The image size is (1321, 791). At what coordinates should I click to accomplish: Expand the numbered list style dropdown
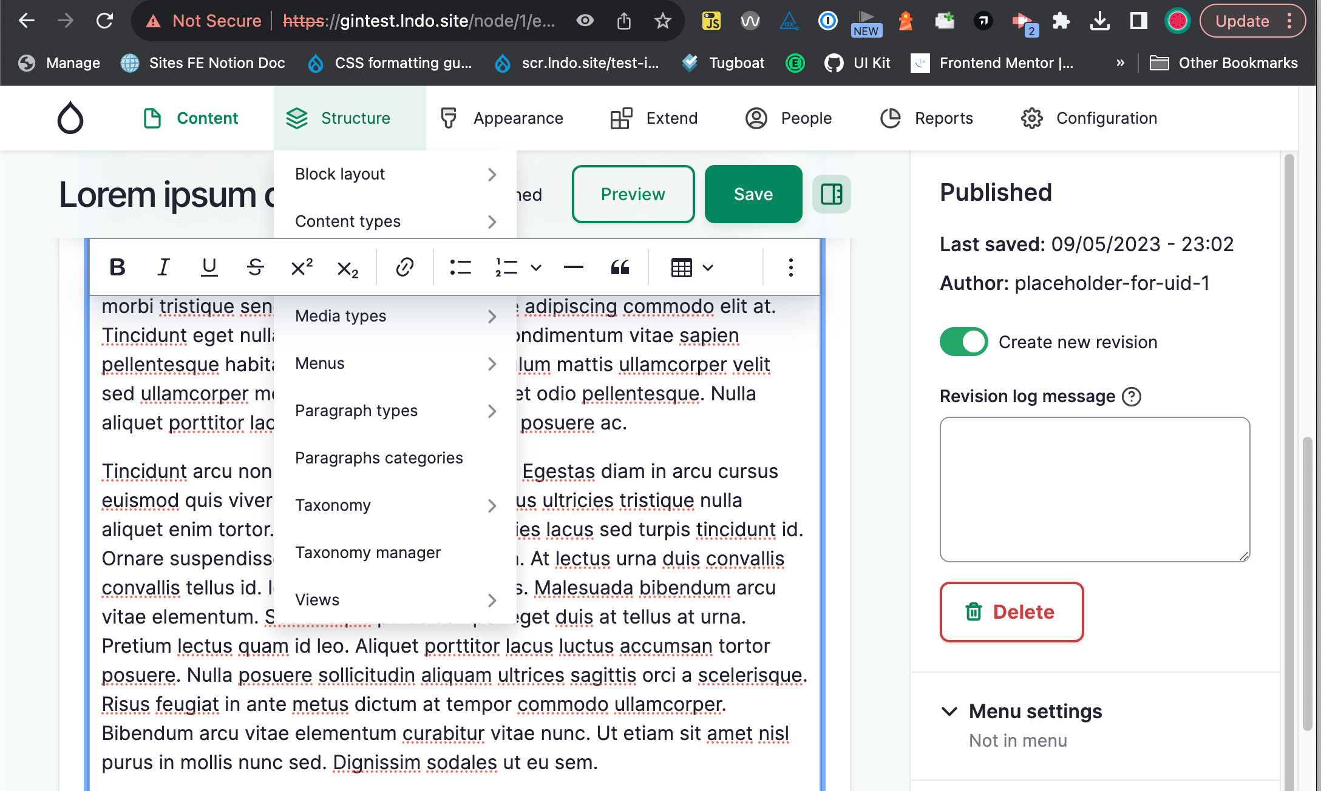tap(535, 267)
